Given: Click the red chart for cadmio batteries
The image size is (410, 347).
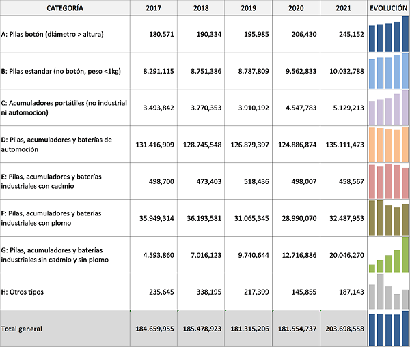Looking at the screenshot, I should pos(388,181).
